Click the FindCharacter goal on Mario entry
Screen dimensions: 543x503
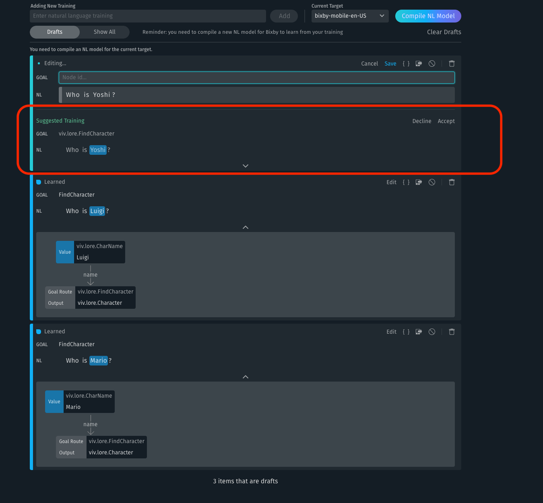coord(76,345)
